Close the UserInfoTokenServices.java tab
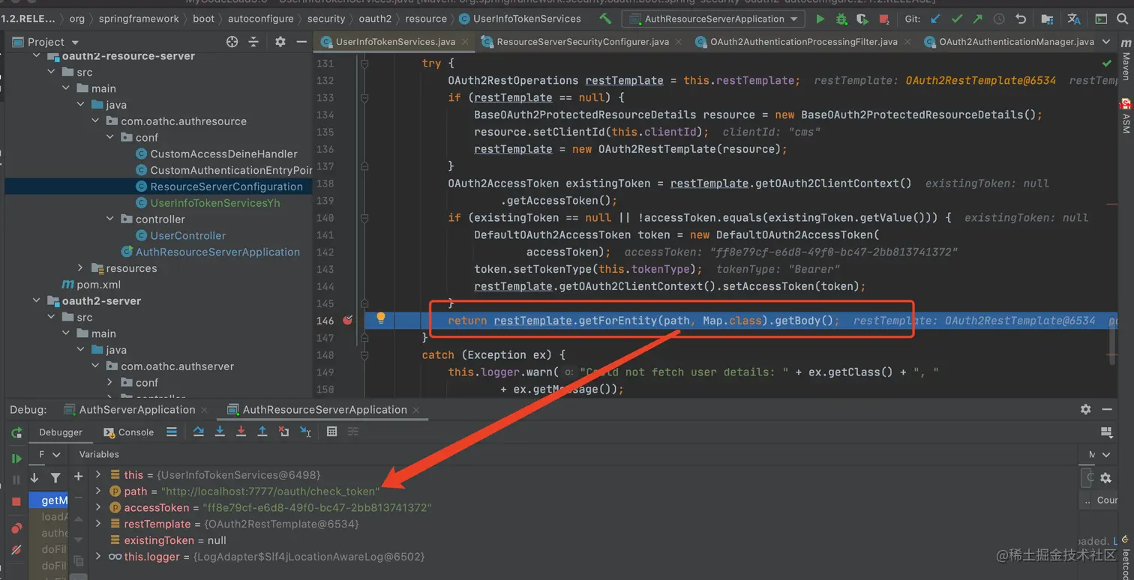This screenshot has height=580, width=1134. pyautogui.click(x=463, y=43)
